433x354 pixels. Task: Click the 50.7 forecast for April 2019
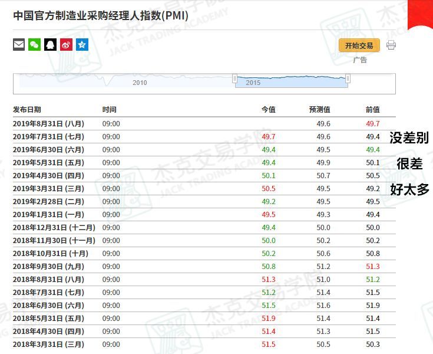tap(323, 176)
